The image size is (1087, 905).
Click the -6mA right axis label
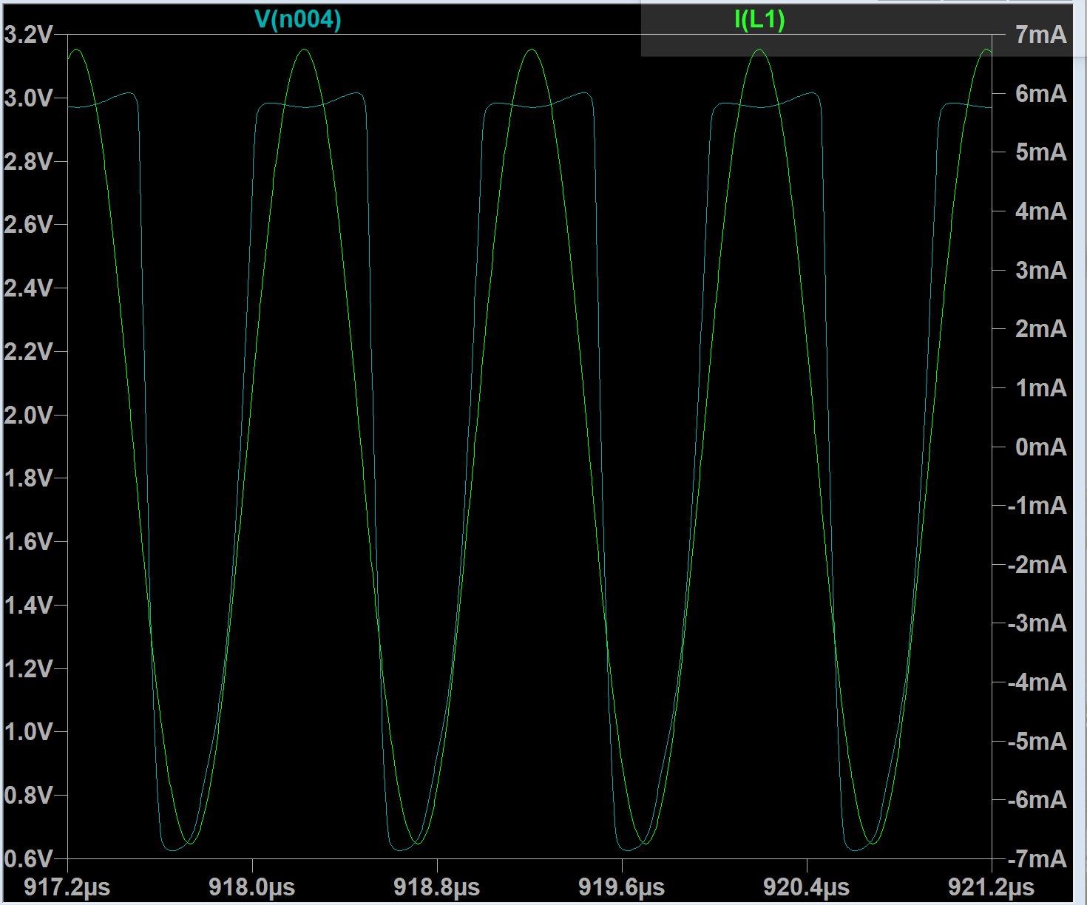[1037, 799]
